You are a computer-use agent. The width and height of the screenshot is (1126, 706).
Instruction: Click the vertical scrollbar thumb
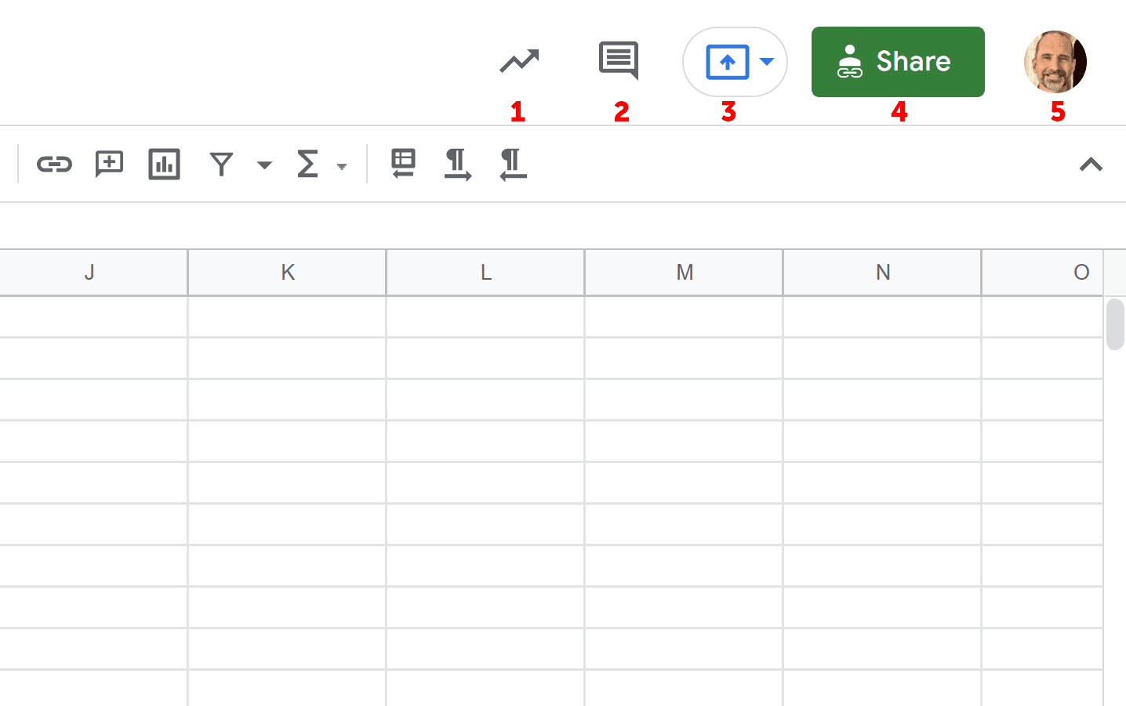[1115, 324]
